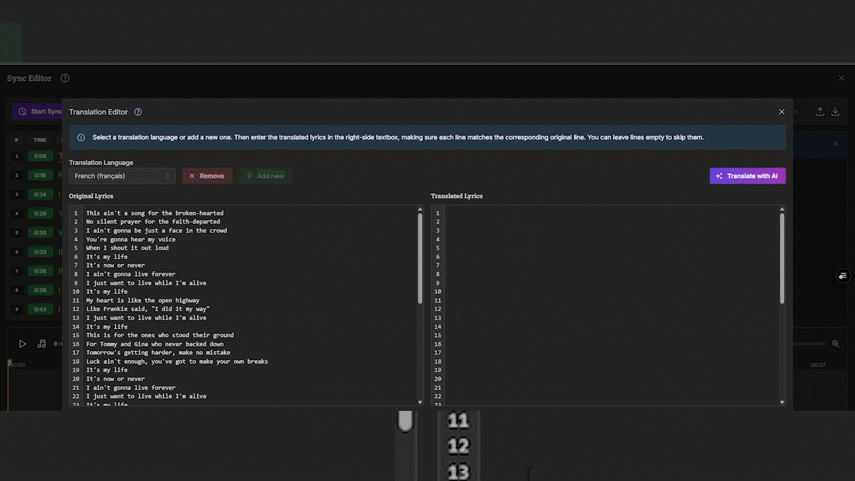Open help beside the Translation Editor title
Viewport: 855px width, 481px height.
(x=138, y=112)
